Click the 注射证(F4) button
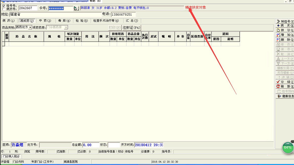The height and width of the screenshot is (165, 294). coord(131,28)
